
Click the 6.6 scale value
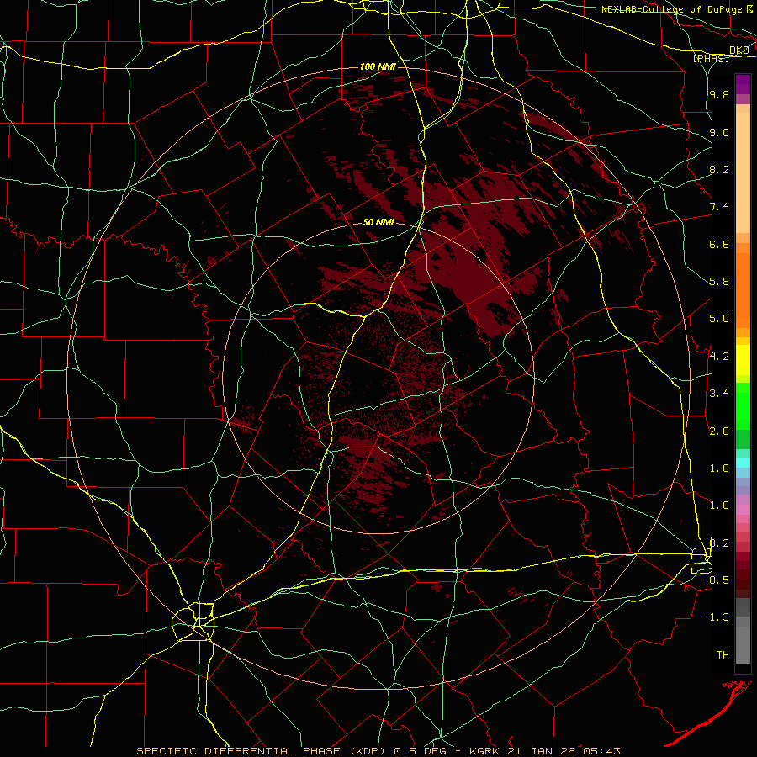coord(719,244)
